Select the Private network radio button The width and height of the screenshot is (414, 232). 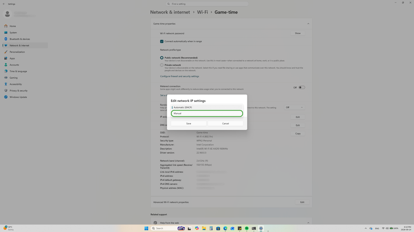click(162, 65)
